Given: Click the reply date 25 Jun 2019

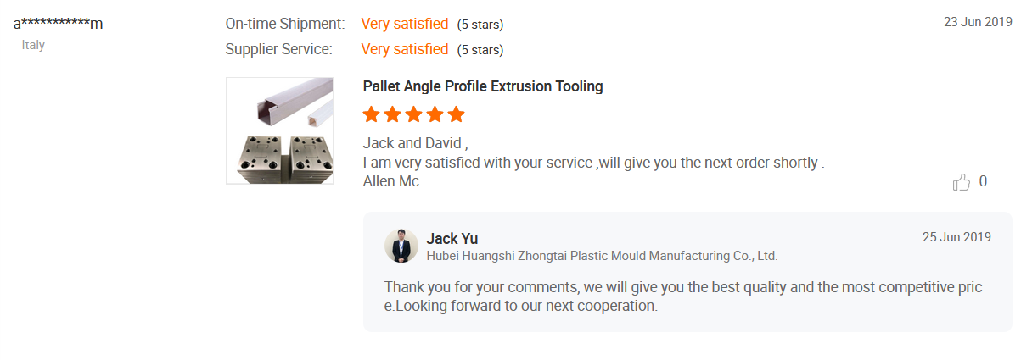Looking at the screenshot, I should pyautogui.click(x=956, y=237).
